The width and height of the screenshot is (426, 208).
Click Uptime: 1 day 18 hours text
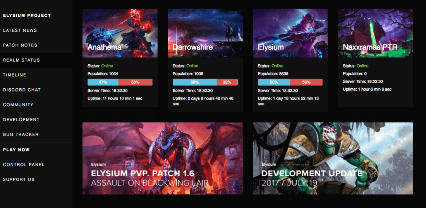click(x=288, y=101)
